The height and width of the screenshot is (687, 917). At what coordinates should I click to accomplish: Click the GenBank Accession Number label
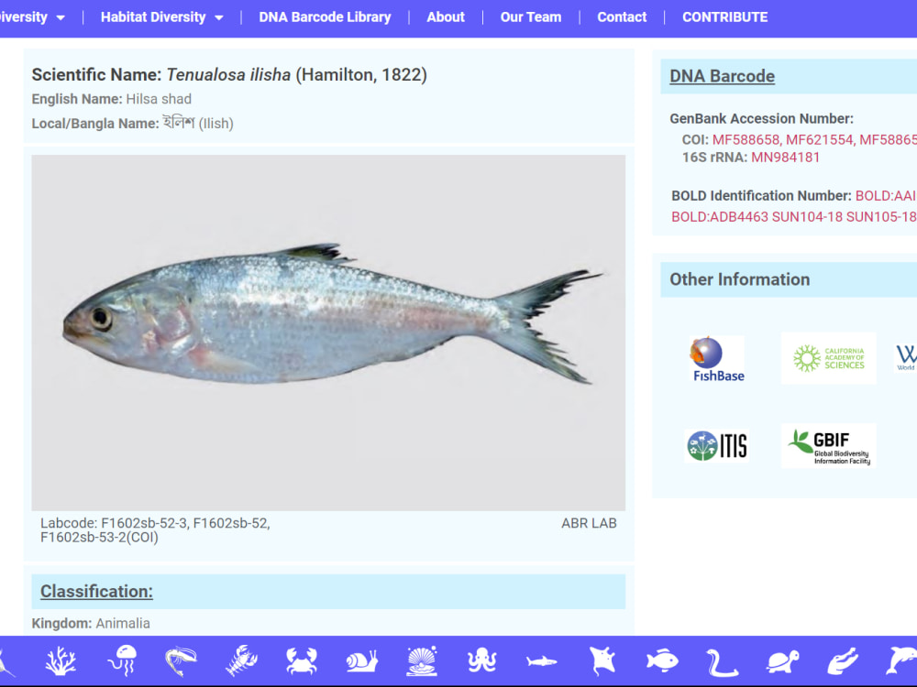pyautogui.click(x=761, y=118)
